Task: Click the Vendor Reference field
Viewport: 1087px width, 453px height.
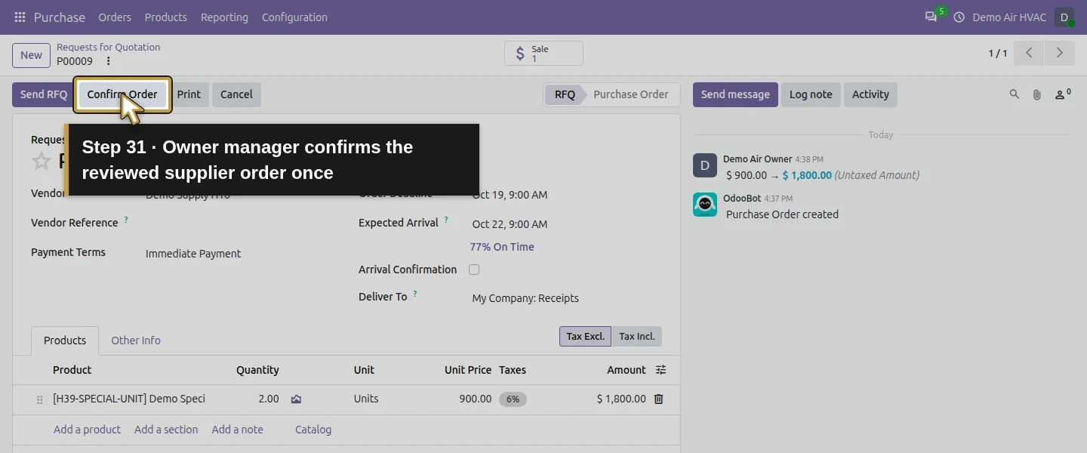Action: click(242, 223)
